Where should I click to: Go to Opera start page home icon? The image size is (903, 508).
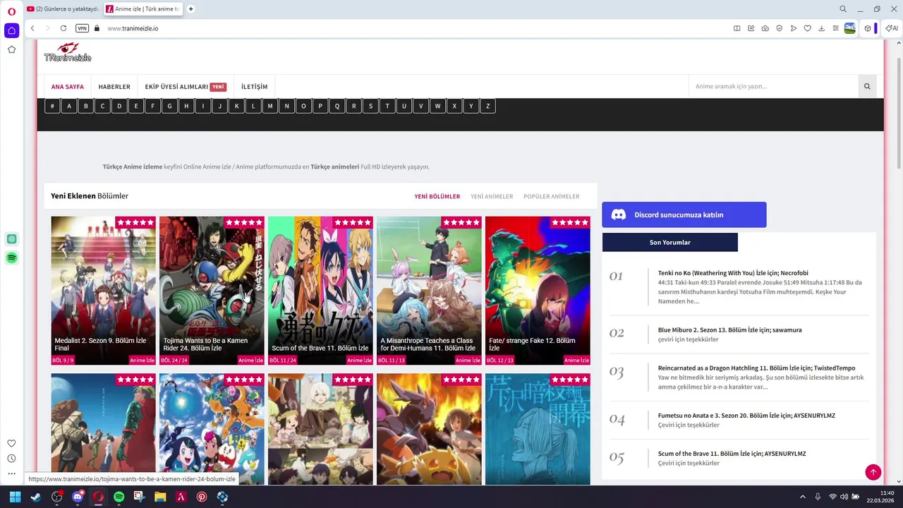click(11, 30)
